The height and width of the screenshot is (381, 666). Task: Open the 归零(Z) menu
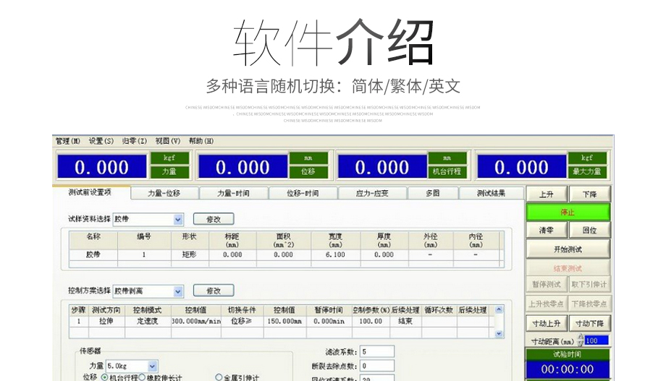pyautogui.click(x=134, y=141)
